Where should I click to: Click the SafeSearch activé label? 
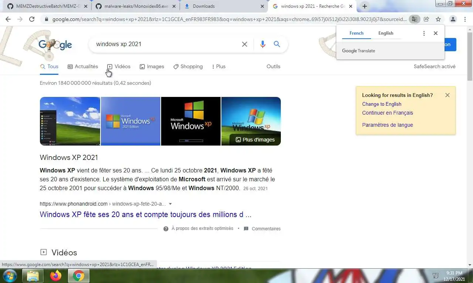(435, 67)
